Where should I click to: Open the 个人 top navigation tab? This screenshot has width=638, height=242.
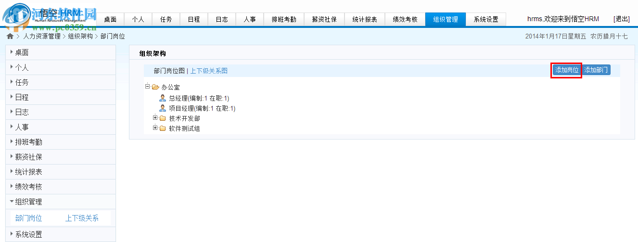pyautogui.click(x=138, y=19)
